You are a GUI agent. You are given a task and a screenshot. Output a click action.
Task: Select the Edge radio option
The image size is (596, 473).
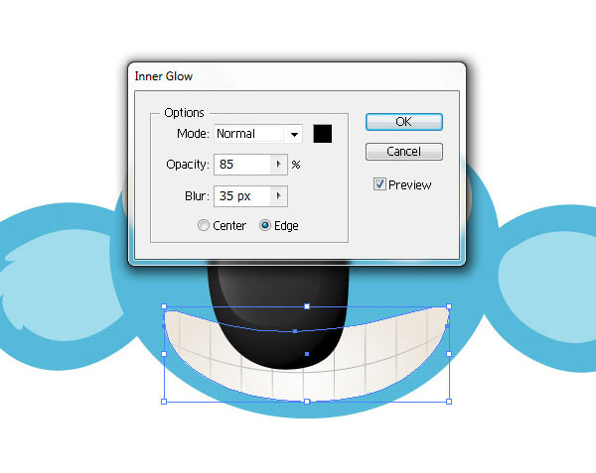pos(265,225)
